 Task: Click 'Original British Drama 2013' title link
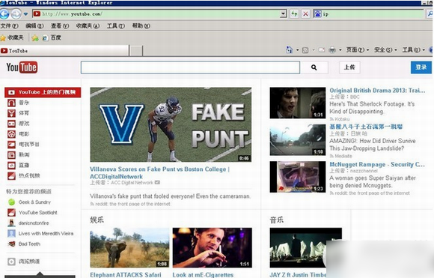tap(377, 91)
